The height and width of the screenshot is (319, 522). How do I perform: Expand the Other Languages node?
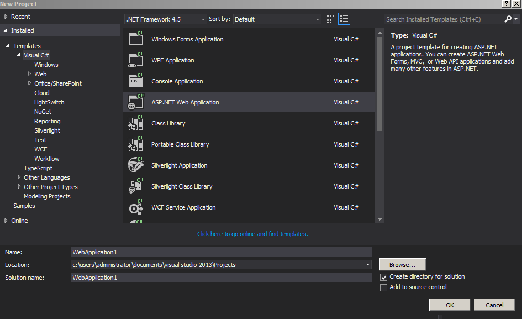click(19, 177)
